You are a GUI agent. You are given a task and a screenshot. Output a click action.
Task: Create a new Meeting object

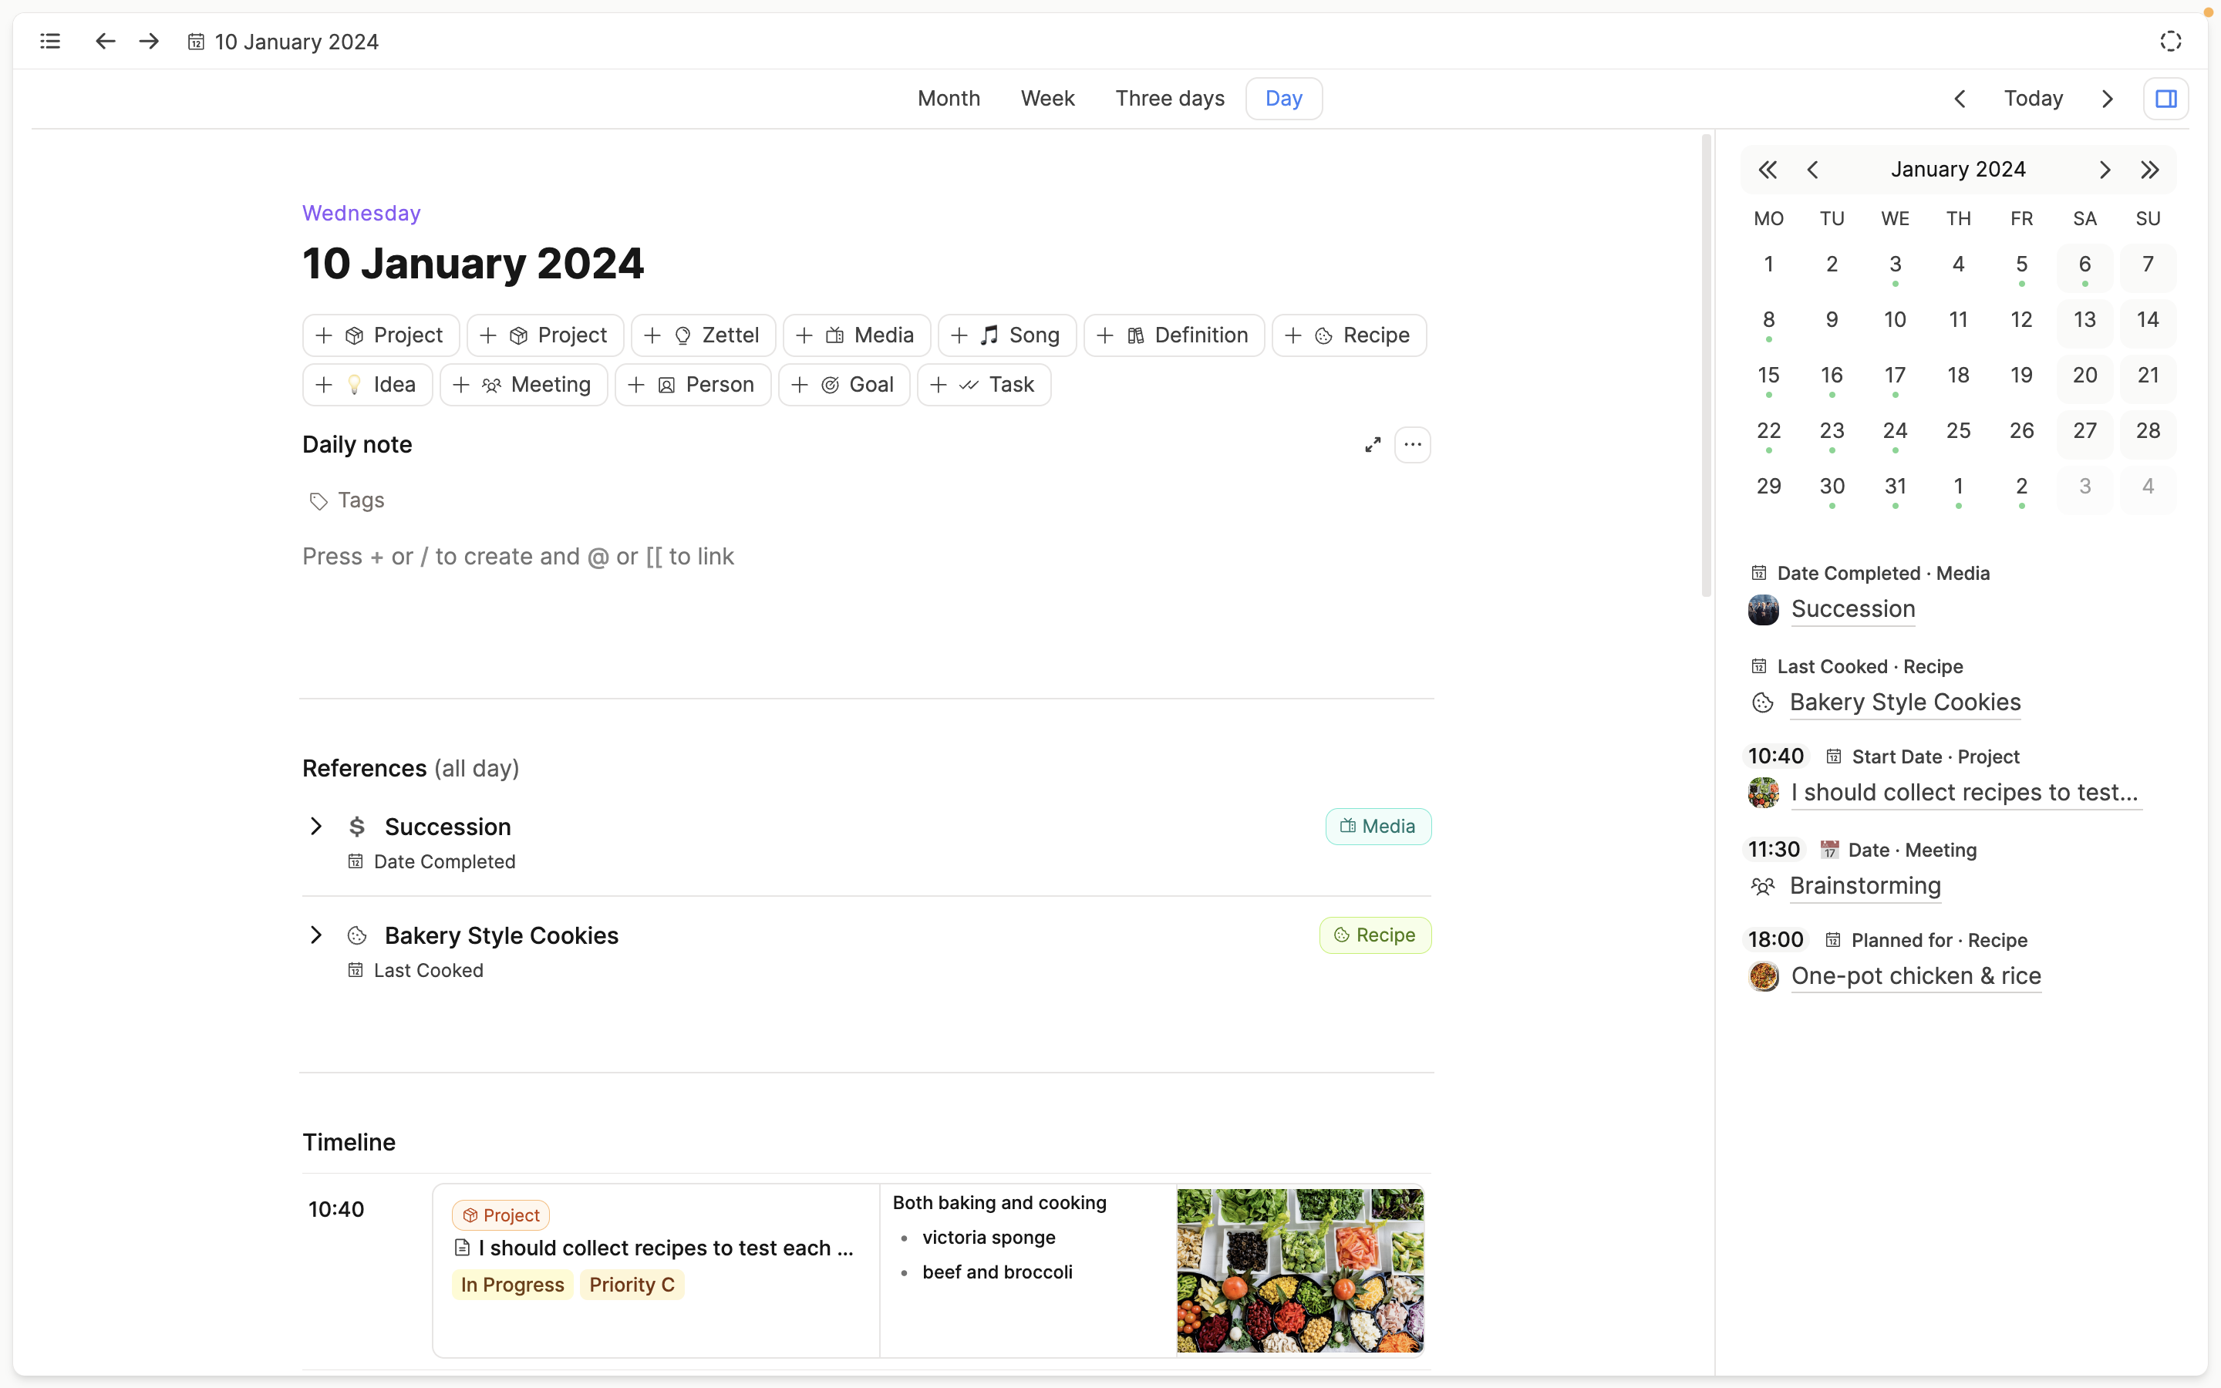tap(523, 385)
